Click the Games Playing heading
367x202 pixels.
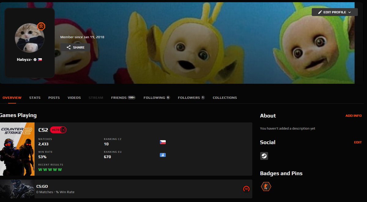point(18,116)
